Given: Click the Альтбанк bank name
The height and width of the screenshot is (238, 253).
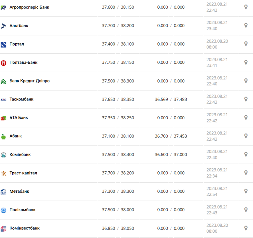Looking at the screenshot, I should (19, 25).
